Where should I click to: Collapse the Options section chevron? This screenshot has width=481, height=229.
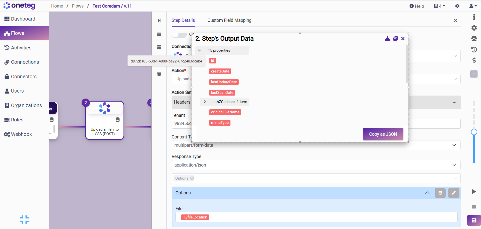pyautogui.click(x=427, y=193)
